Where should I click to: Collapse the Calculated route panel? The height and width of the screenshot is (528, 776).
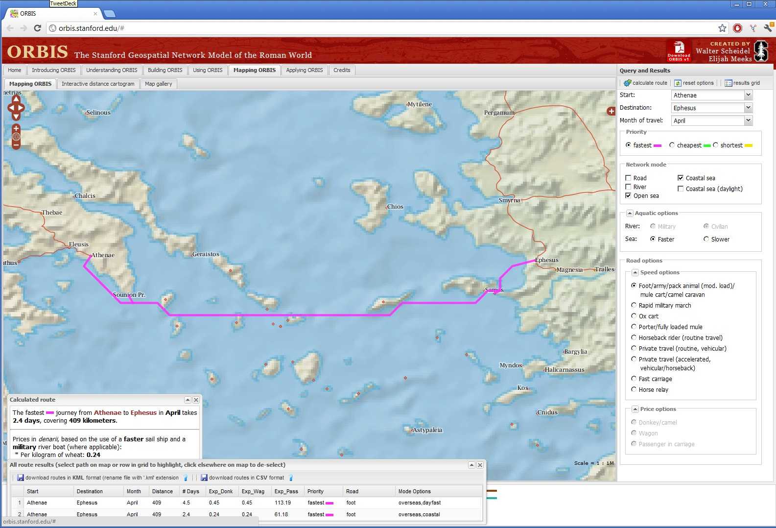tap(188, 400)
